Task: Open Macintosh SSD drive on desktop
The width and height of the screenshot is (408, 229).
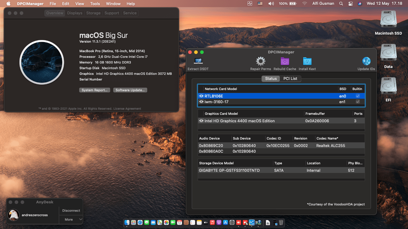Action: pyautogui.click(x=388, y=19)
